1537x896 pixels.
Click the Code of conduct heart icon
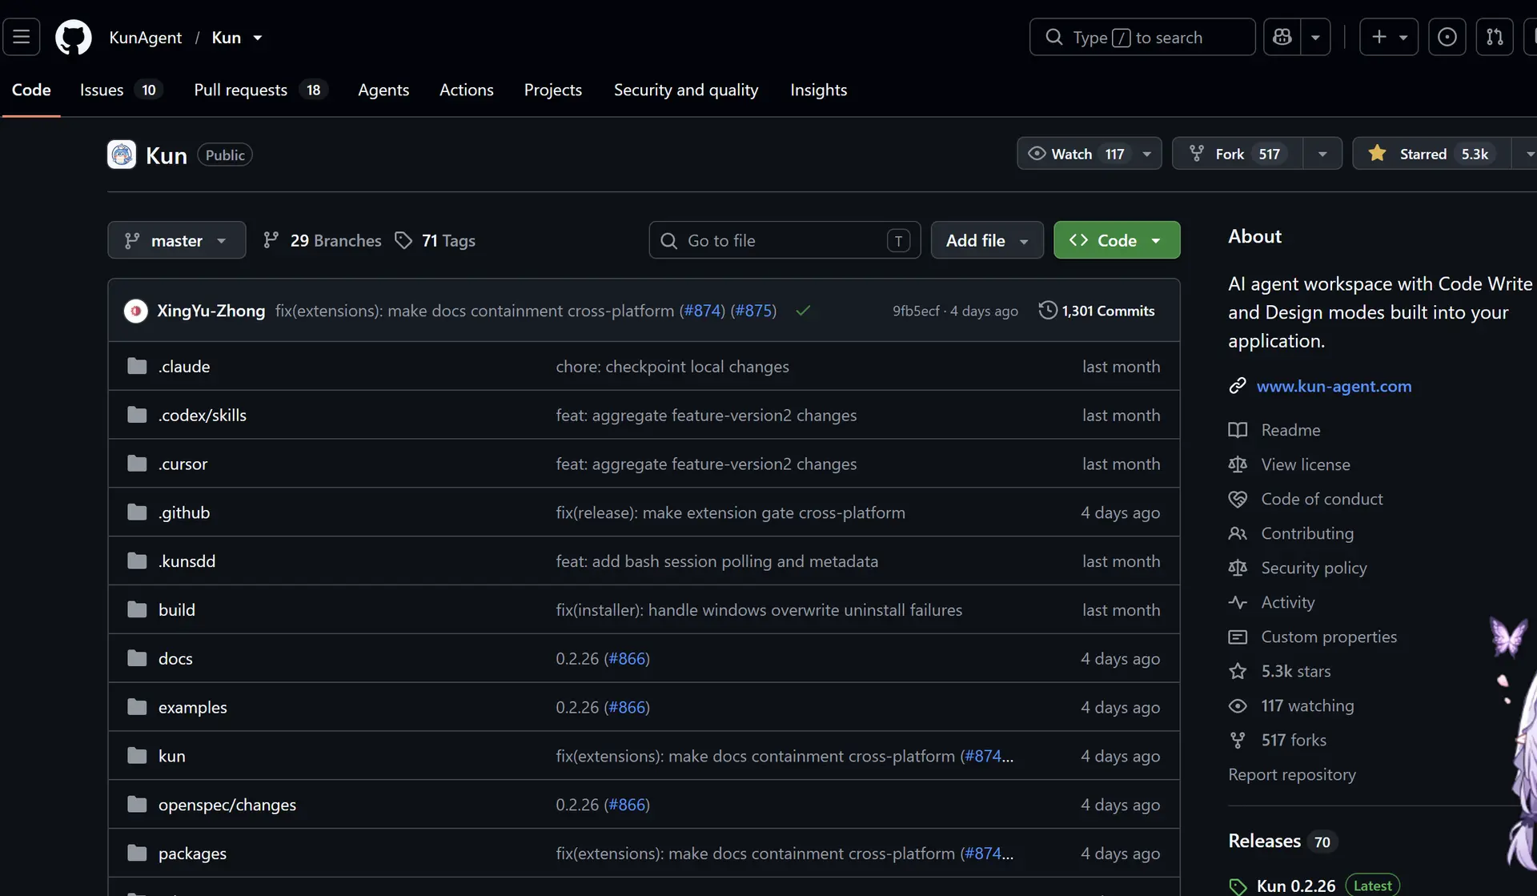[1238, 499]
